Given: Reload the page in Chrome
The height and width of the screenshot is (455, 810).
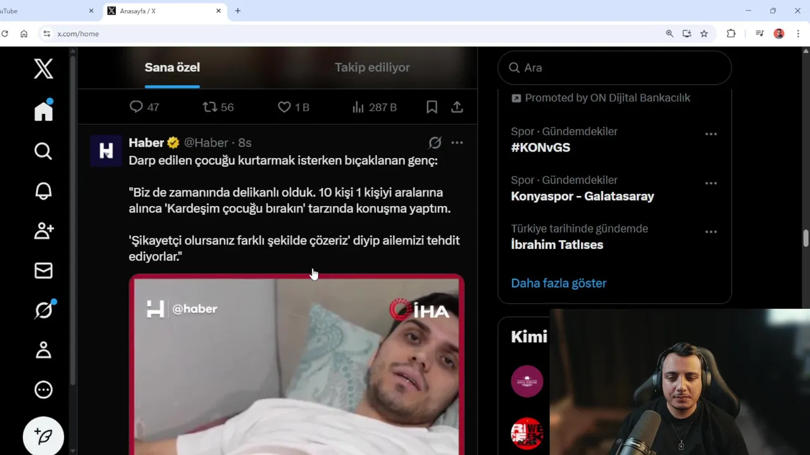Looking at the screenshot, I should [4, 33].
